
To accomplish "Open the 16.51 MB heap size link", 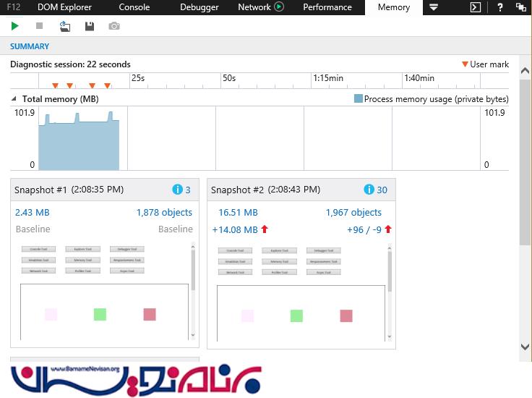I will tap(238, 213).
